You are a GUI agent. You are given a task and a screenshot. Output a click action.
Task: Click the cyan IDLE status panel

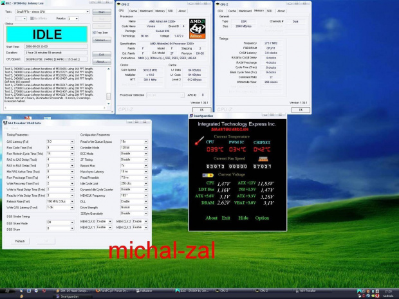pyautogui.click(x=47, y=34)
